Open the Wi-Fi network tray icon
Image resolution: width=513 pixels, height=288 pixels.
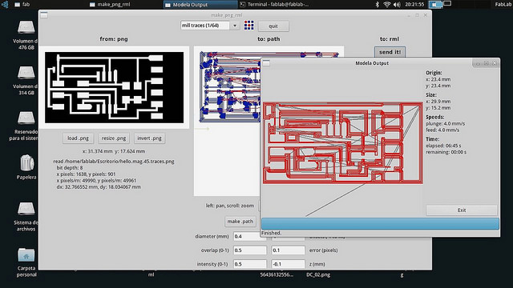pos(387,4)
